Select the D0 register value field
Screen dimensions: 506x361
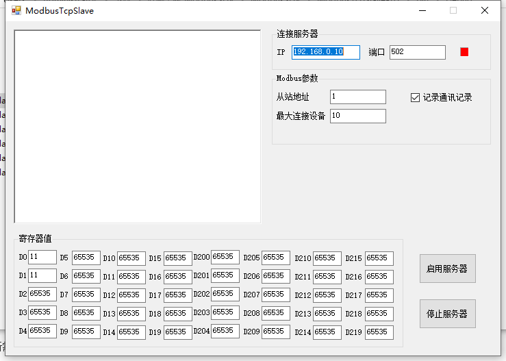coord(42,257)
